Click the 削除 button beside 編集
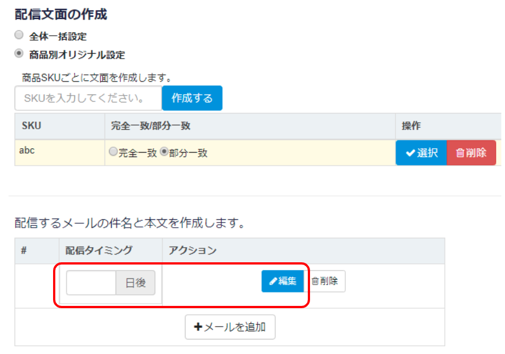 click(x=325, y=281)
